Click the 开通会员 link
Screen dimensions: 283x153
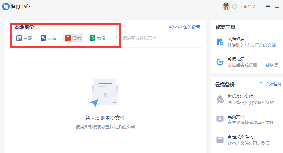point(247,7)
